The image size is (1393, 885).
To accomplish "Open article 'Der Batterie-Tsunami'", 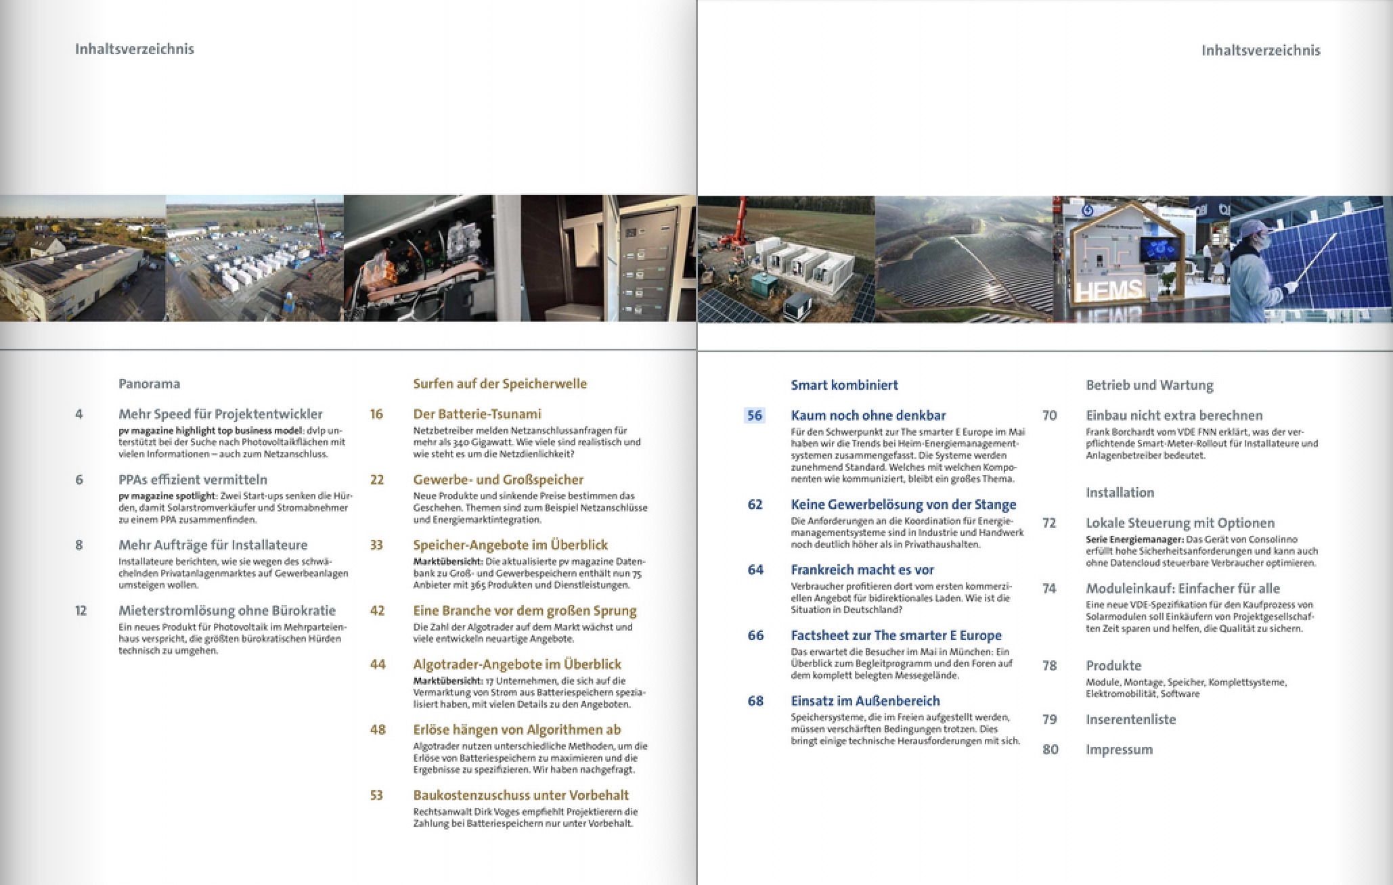I will tap(477, 414).
